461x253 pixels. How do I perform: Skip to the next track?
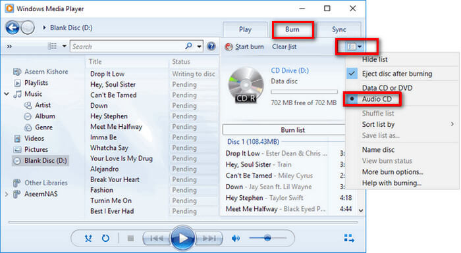tap(209, 238)
